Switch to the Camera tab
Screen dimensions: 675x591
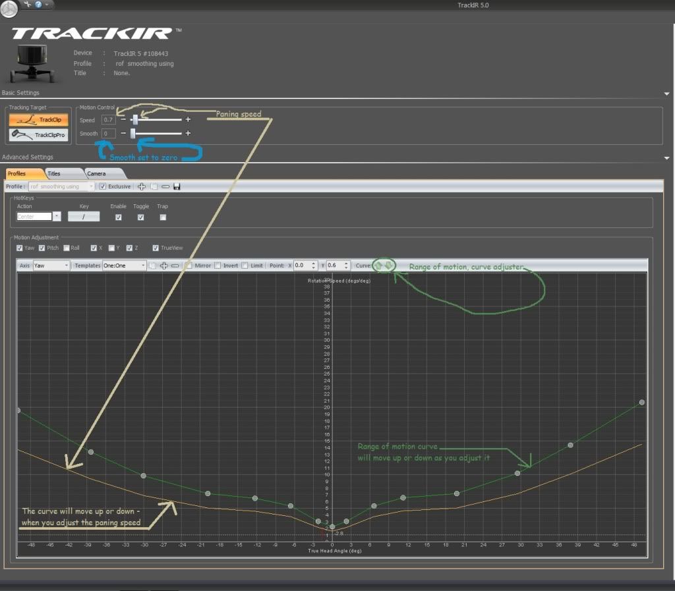(103, 173)
